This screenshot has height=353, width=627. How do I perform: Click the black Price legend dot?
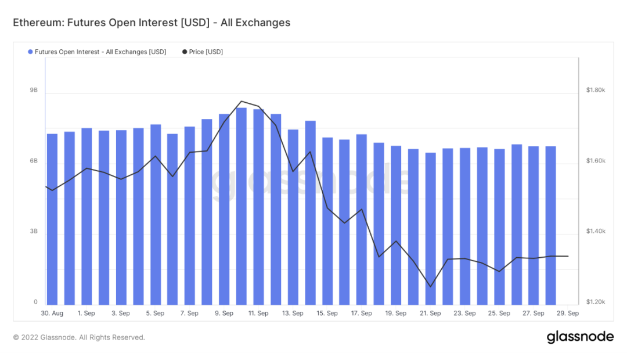185,52
